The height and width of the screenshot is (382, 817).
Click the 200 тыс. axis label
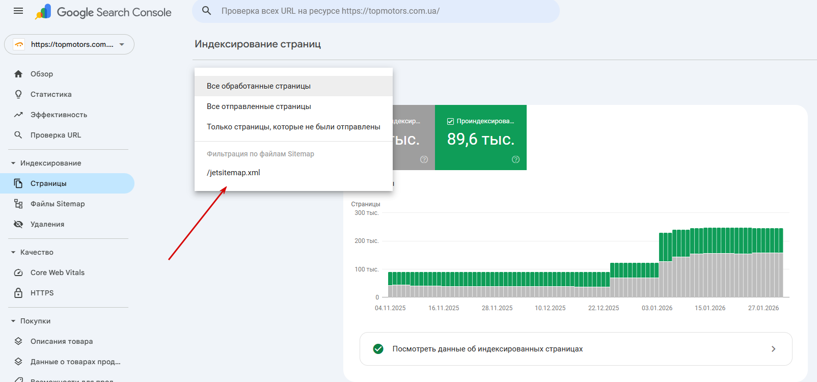pyautogui.click(x=367, y=241)
